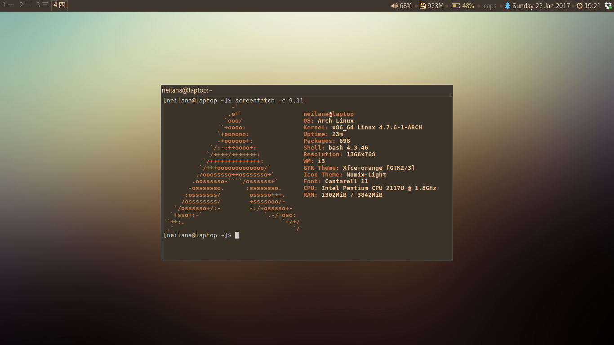This screenshot has height=345, width=614.
Task: Click the WM: i3 line
Action: [x=314, y=161]
